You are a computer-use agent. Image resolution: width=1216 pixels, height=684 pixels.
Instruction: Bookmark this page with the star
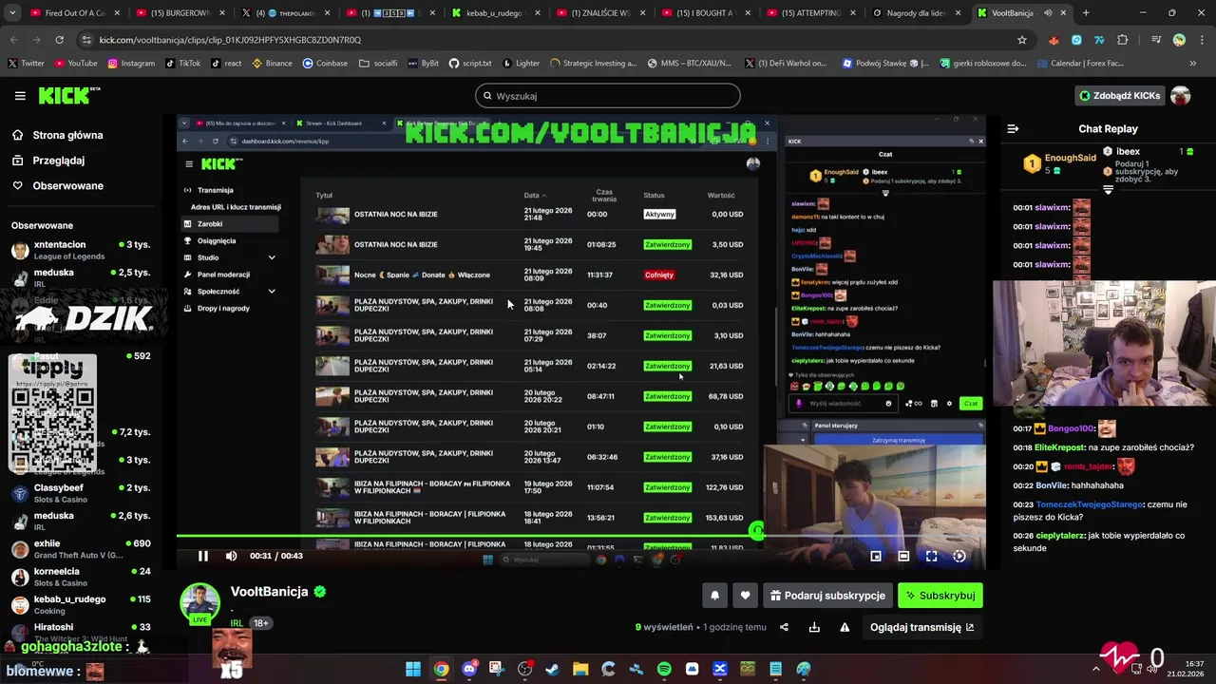1022,40
